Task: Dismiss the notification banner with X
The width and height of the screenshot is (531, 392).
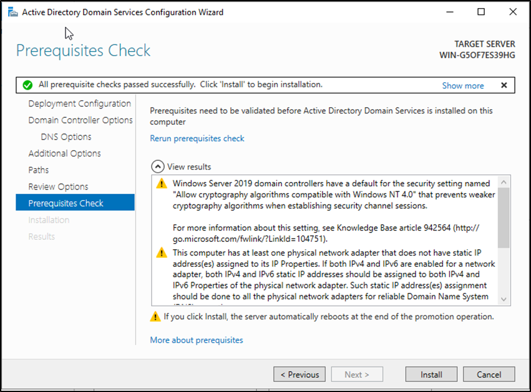Action: (x=504, y=85)
